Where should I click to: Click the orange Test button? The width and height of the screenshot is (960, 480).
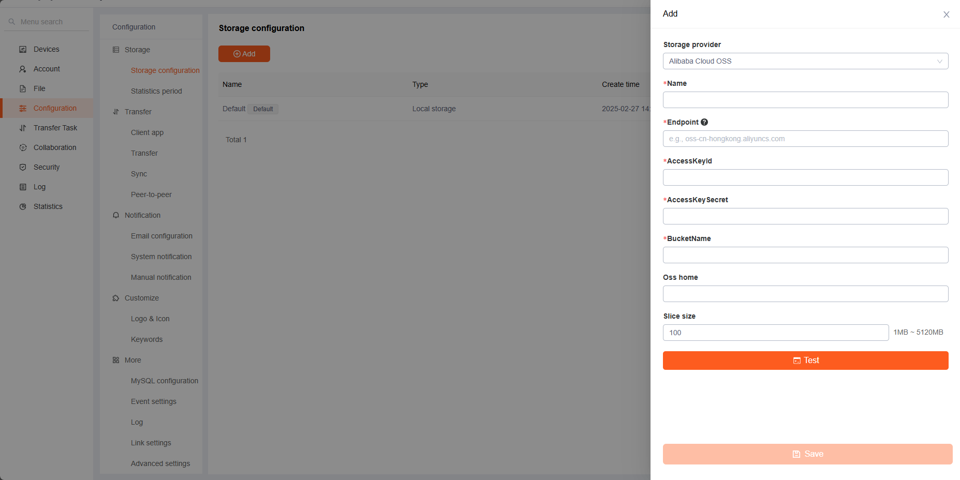click(805, 361)
